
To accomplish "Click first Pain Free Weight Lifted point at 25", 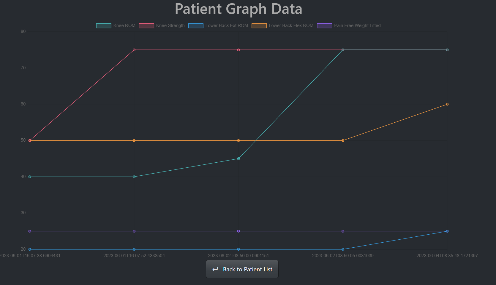I will (x=30, y=231).
